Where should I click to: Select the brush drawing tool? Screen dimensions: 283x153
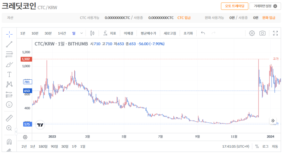[9, 65]
